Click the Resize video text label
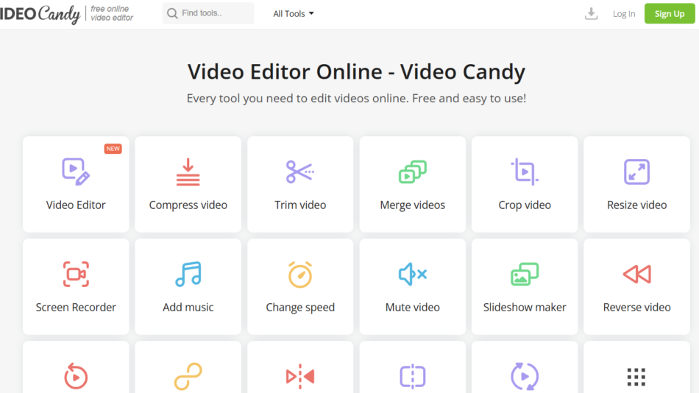699x393 pixels. (636, 205)
